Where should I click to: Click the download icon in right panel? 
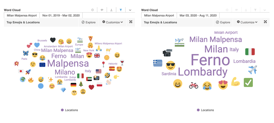click(x=246, y=10)
